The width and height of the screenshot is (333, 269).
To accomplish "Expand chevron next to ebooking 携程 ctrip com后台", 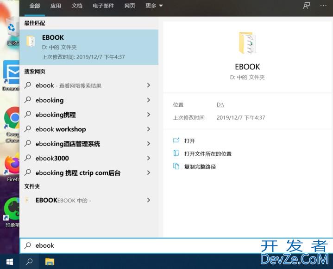I will tap(149, 173).
